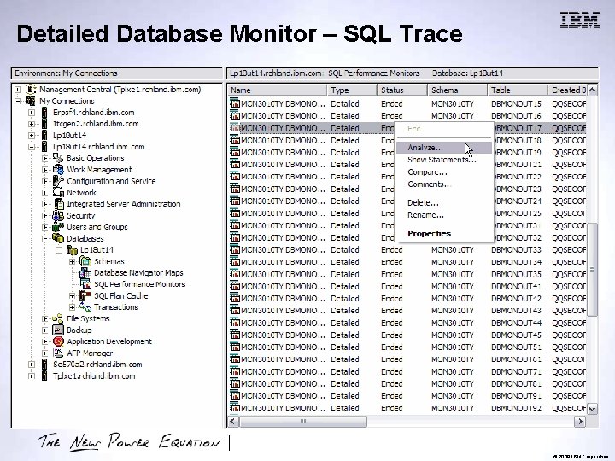This screenshot has height=461, width=615.
Task: Sort by the Name column header
Action: point(278,90)
